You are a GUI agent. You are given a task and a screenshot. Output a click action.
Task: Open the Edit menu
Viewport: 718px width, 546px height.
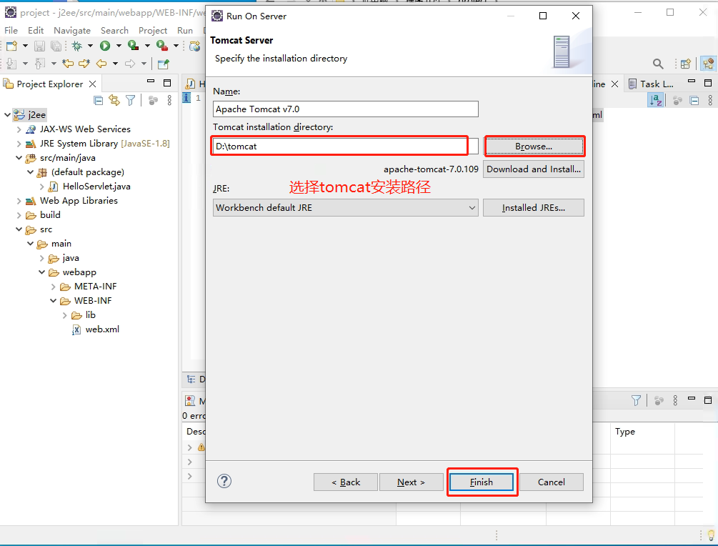(36, 30)
